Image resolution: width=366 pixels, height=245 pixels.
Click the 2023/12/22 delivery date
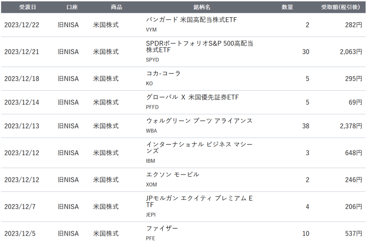point(22,25)
